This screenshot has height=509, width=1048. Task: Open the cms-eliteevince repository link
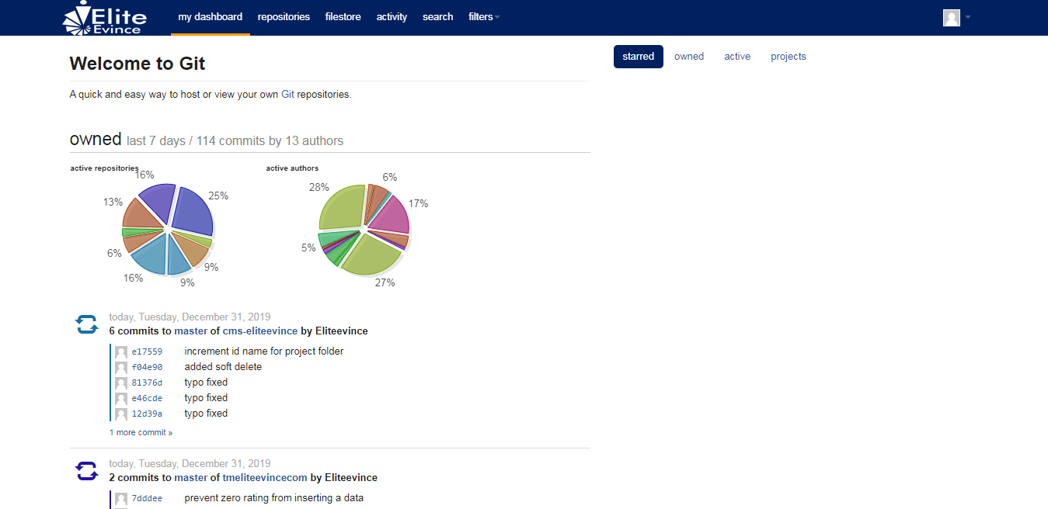[x=260, y=331]
